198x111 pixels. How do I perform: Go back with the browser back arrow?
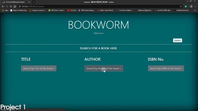tap(3, 6)
